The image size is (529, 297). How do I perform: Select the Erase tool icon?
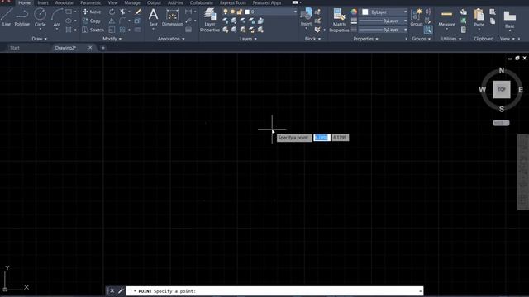click(x=138, y=12)
